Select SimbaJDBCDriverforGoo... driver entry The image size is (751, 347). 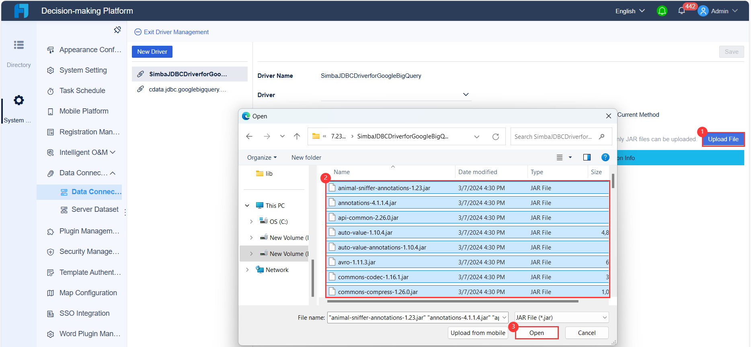coord(190,74)
